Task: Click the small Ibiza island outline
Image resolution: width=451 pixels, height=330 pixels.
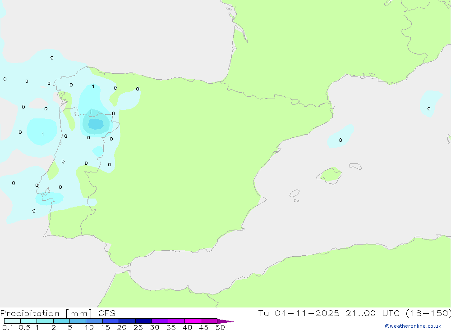Action: pos(295,194)
